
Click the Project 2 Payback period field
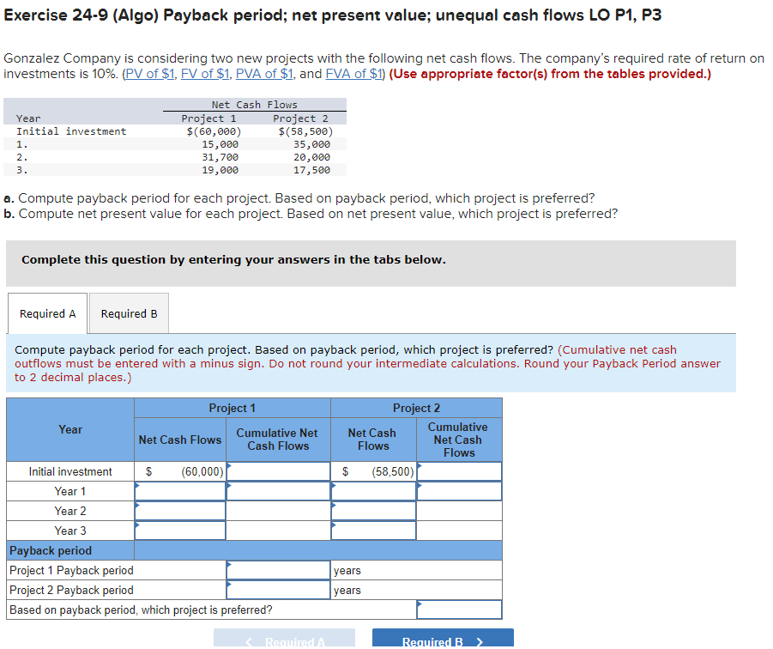276,590
